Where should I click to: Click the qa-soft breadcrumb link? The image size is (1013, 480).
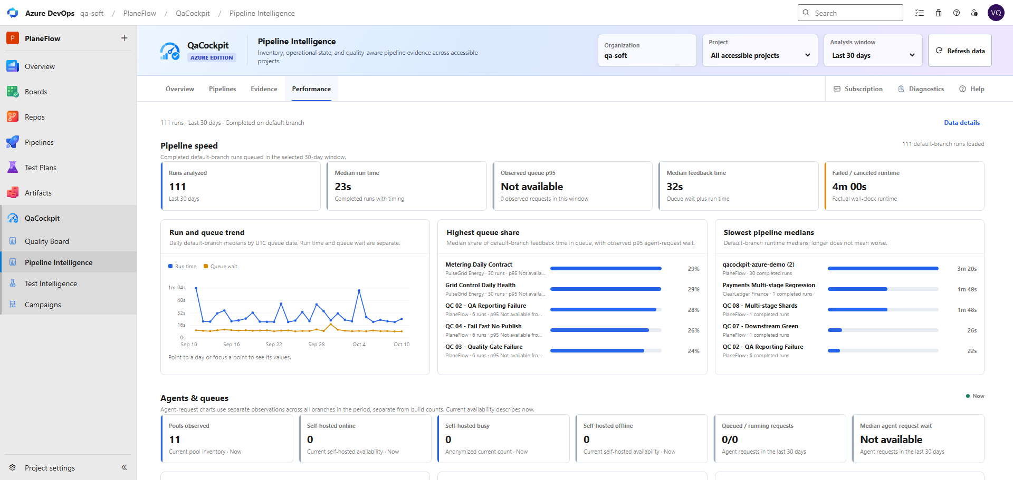92,13
